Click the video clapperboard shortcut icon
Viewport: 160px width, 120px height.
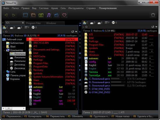(56, 15)
